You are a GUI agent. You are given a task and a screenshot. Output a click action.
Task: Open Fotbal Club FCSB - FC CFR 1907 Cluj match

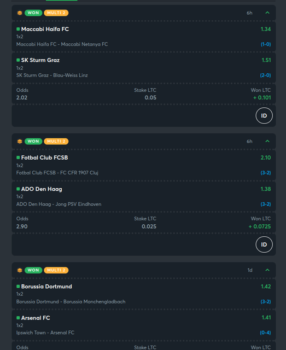point(57,173)
